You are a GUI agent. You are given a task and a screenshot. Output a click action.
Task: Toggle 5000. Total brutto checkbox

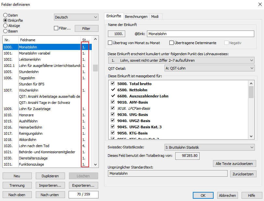point(113,84)
